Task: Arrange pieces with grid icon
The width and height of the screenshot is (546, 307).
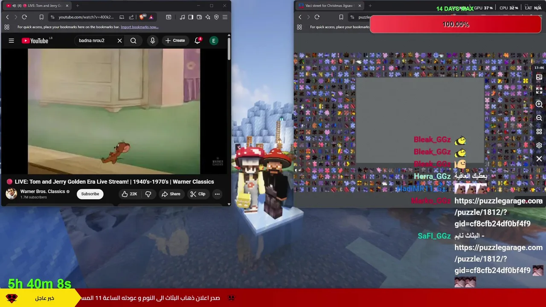Action: click(x=539, y=132)
